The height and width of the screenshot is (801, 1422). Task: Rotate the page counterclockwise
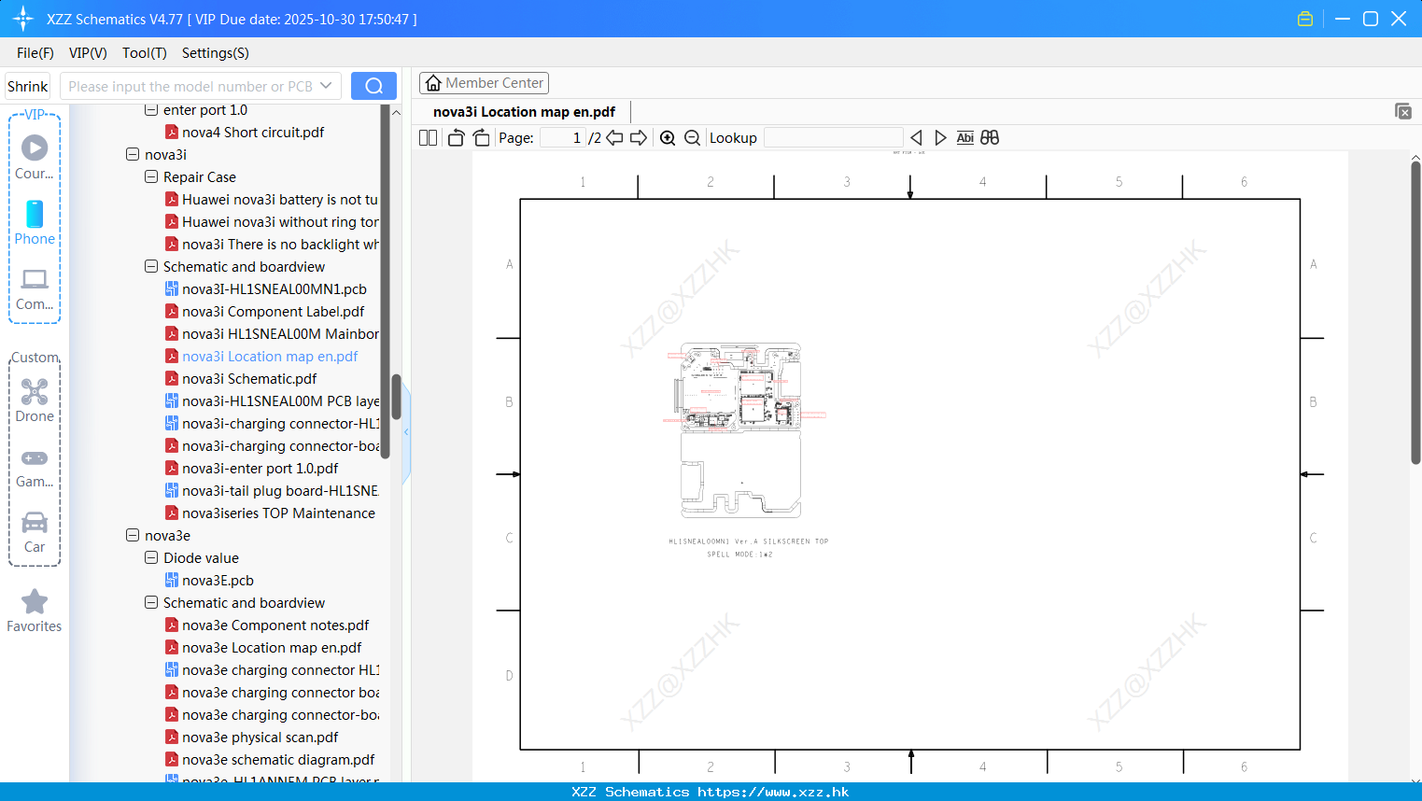point(456,138)
